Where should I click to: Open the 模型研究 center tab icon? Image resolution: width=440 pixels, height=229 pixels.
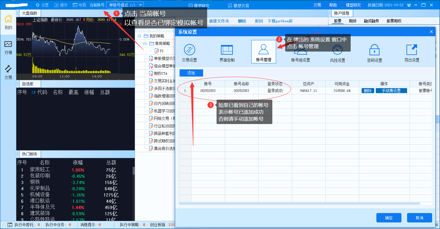click(x=191, y=6)
